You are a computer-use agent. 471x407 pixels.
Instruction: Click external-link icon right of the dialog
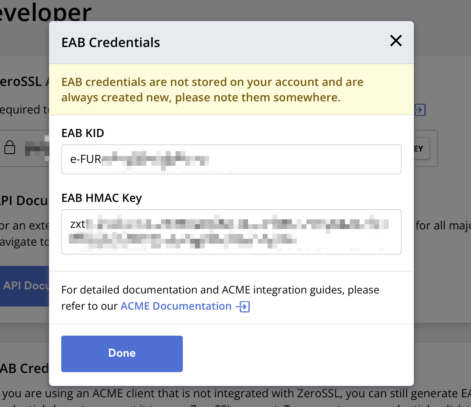click(x=420, y=109)
